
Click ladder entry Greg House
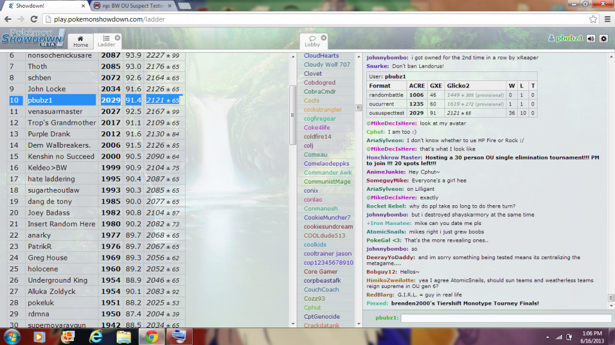tap(47, 258)
